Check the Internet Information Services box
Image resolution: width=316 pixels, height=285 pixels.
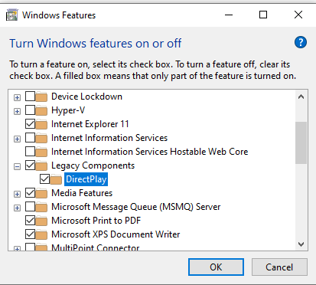(30, 138)
